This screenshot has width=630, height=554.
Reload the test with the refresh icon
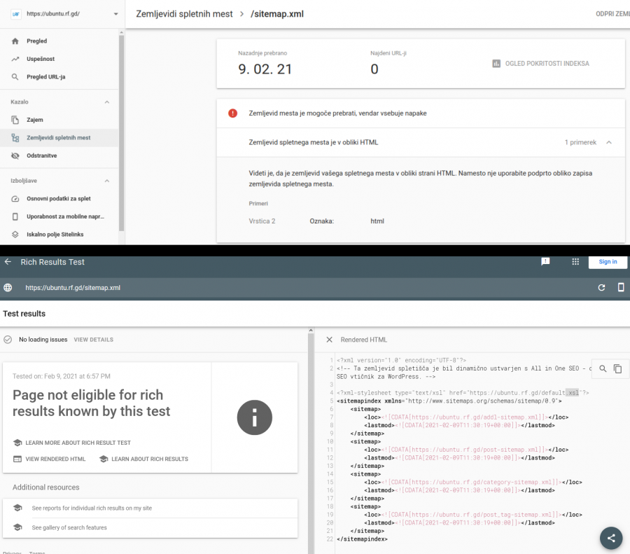[601, 287]
